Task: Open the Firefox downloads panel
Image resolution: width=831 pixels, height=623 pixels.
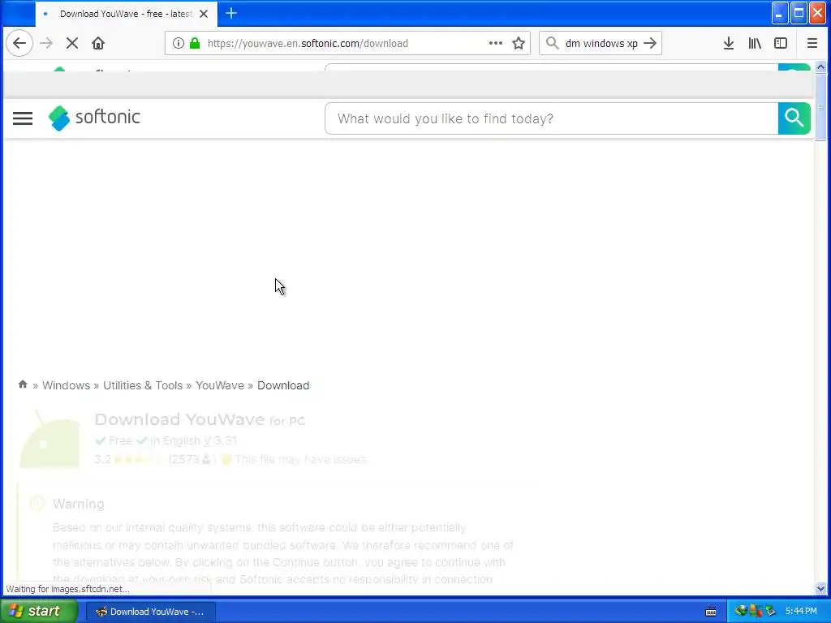Action: tap(729, 43)
